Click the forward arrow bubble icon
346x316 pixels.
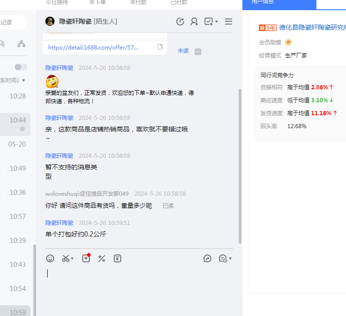207,259
